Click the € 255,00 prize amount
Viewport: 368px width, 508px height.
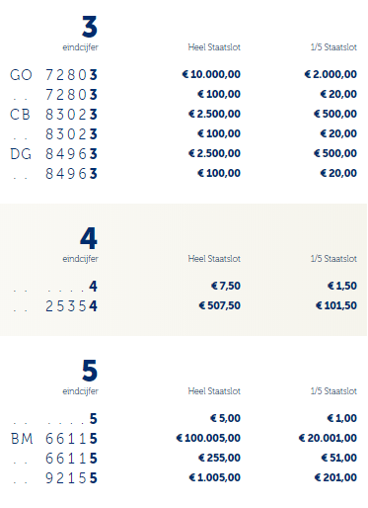tap(219, 458)
